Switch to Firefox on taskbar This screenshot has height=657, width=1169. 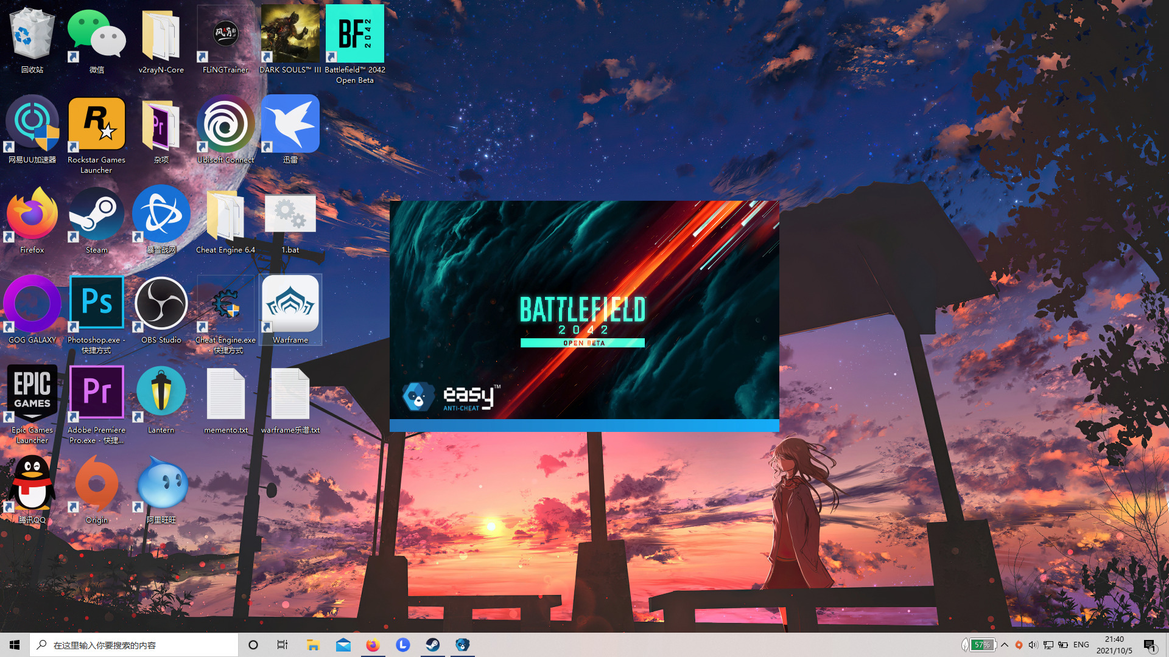pos(373,645)
